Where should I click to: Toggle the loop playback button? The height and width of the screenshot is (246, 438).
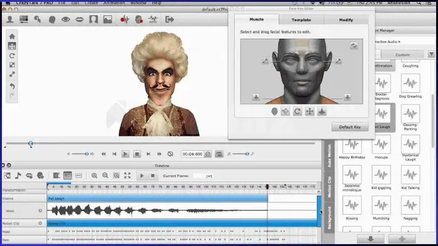click(x=171, y=154)
